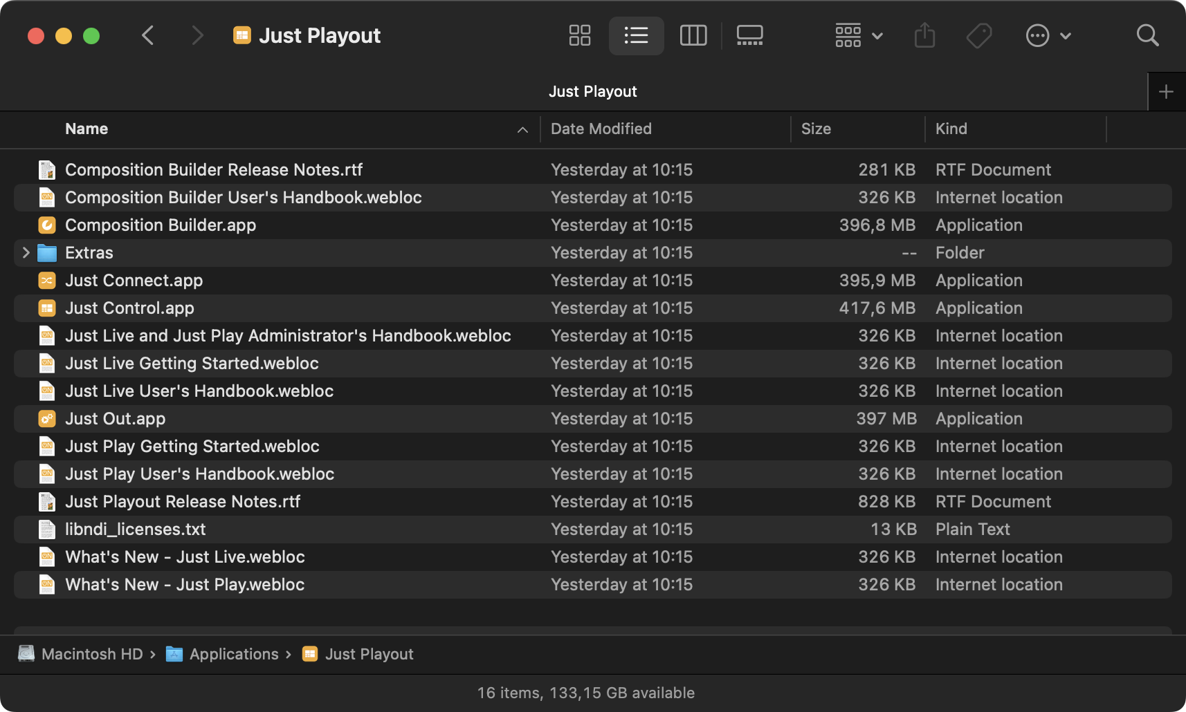Open the More actions menu
Image resolution: width=1186 pixels, height=712 pixels.
click(x=1048, y=35)
